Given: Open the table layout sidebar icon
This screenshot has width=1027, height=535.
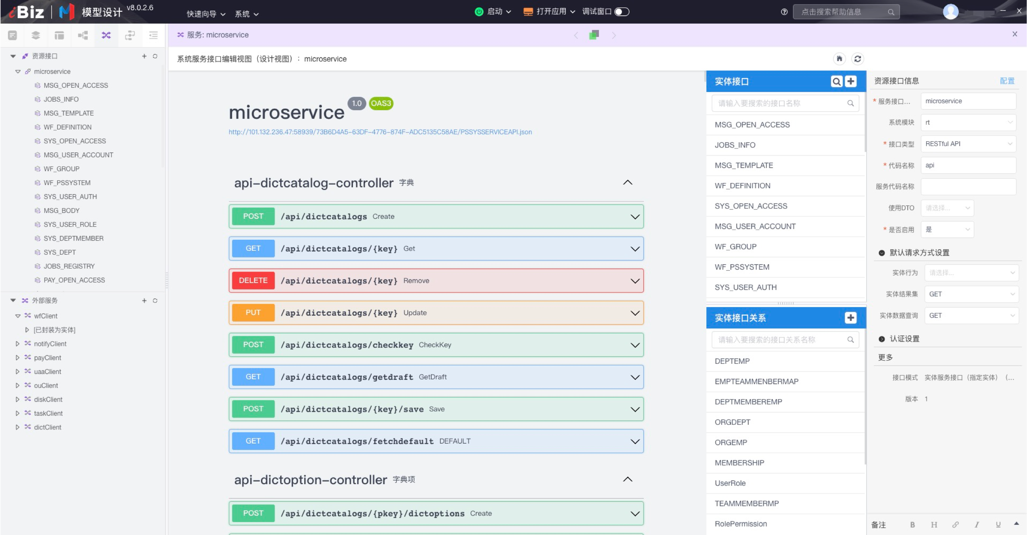Looking at the screenshot, I should tap(59, 35).
